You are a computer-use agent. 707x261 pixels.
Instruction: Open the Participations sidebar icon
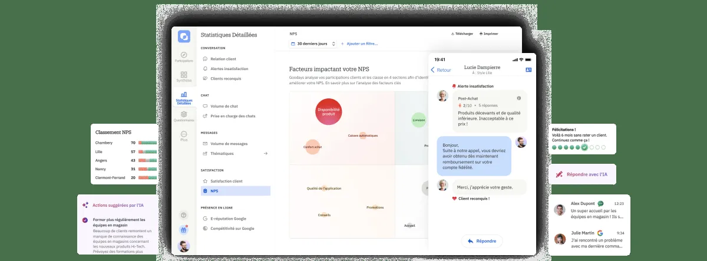(x=184, y=55)
